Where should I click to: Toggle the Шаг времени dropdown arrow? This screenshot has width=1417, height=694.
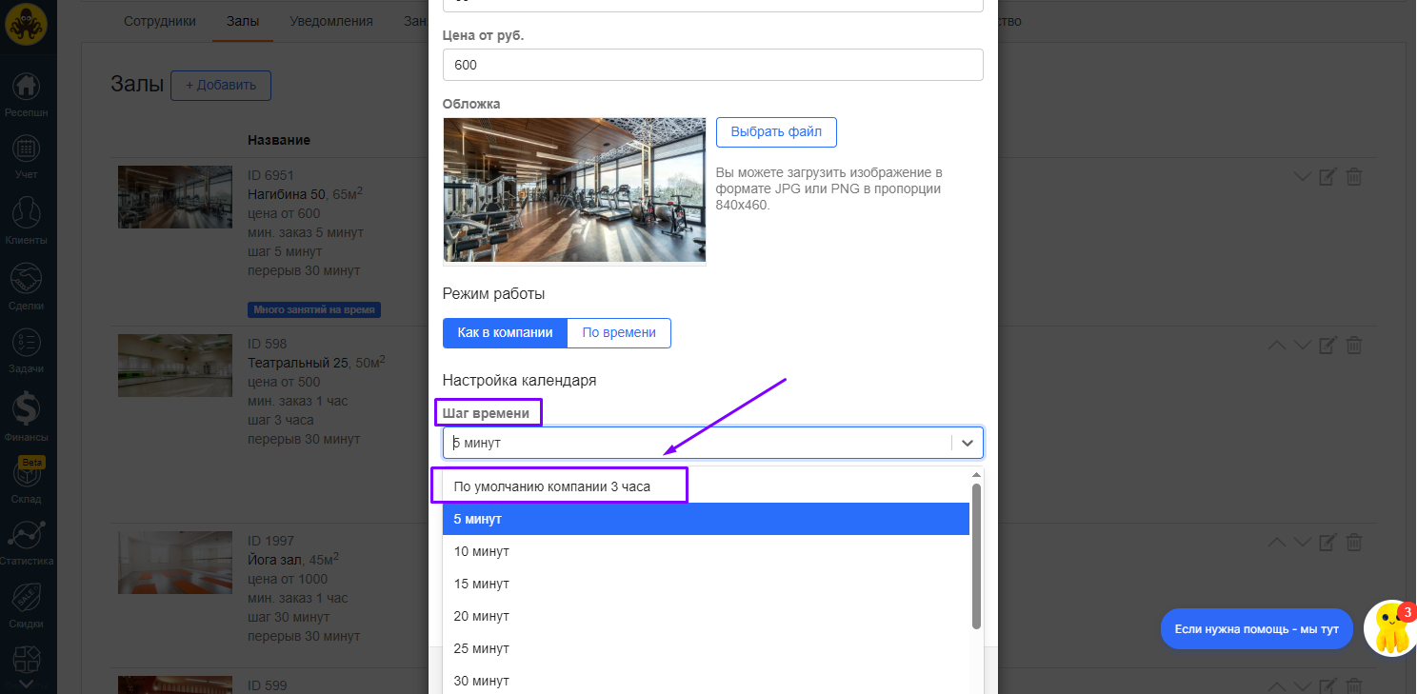click(x=968, y=443)
